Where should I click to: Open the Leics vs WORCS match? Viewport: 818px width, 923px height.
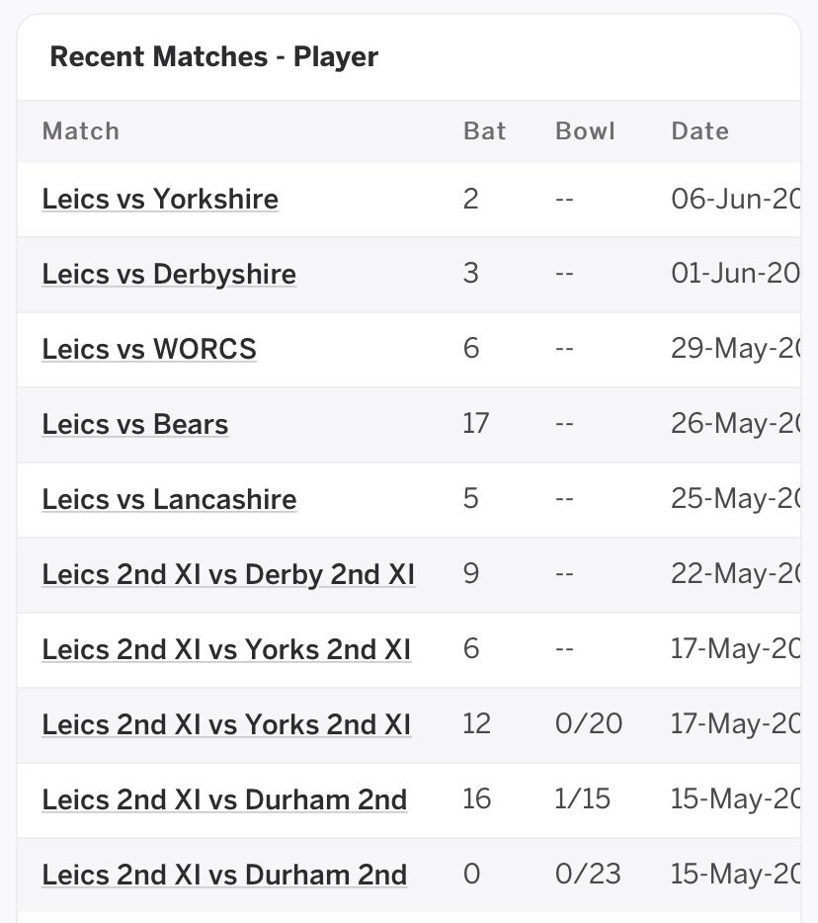(149, 349)
